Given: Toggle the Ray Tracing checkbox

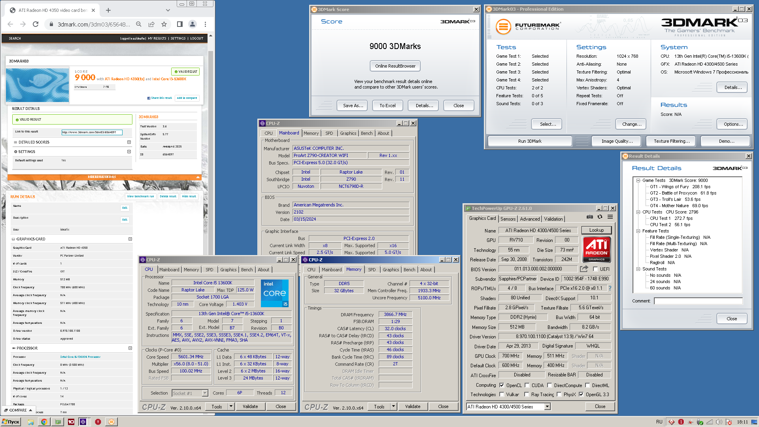Looking at the screenshot, I should coord(527,395).
